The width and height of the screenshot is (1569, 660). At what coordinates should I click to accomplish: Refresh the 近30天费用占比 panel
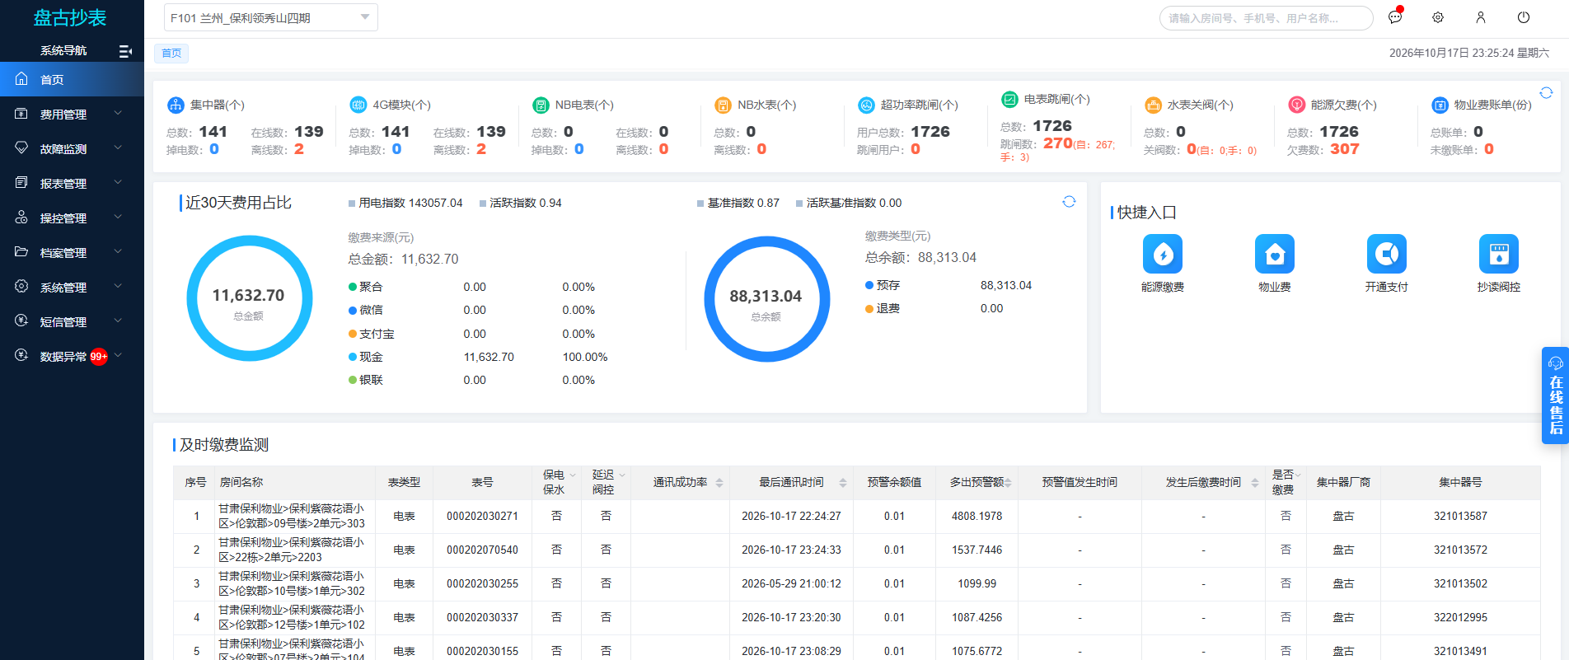tap(1069, 202)
